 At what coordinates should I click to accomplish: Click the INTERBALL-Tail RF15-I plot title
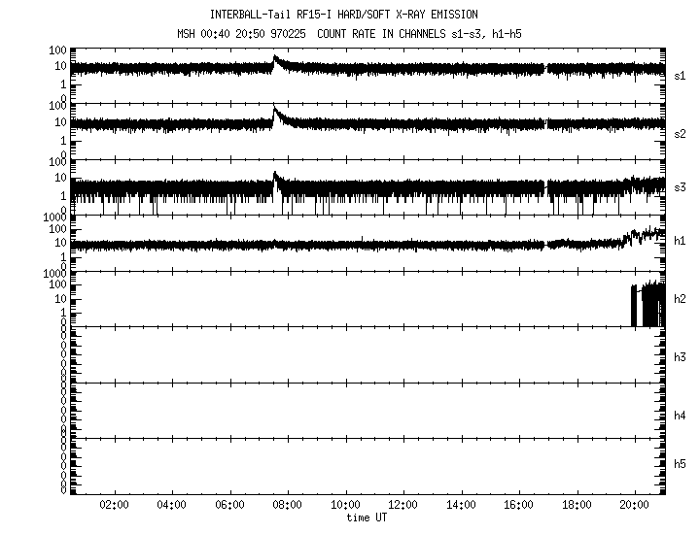[345, 15]
